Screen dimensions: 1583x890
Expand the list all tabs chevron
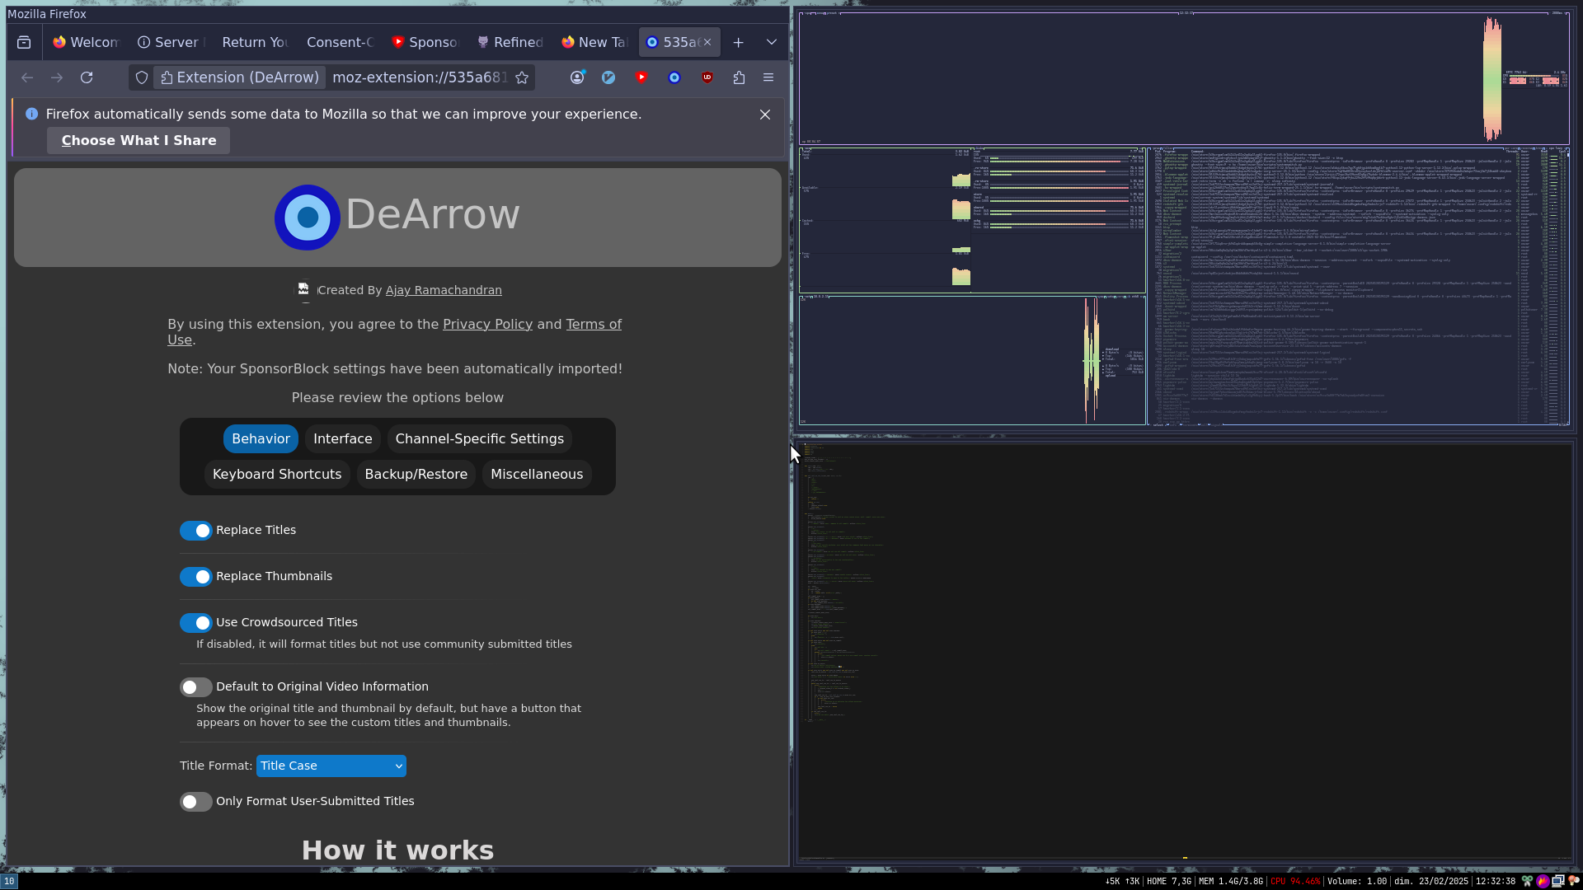[772, 42]
